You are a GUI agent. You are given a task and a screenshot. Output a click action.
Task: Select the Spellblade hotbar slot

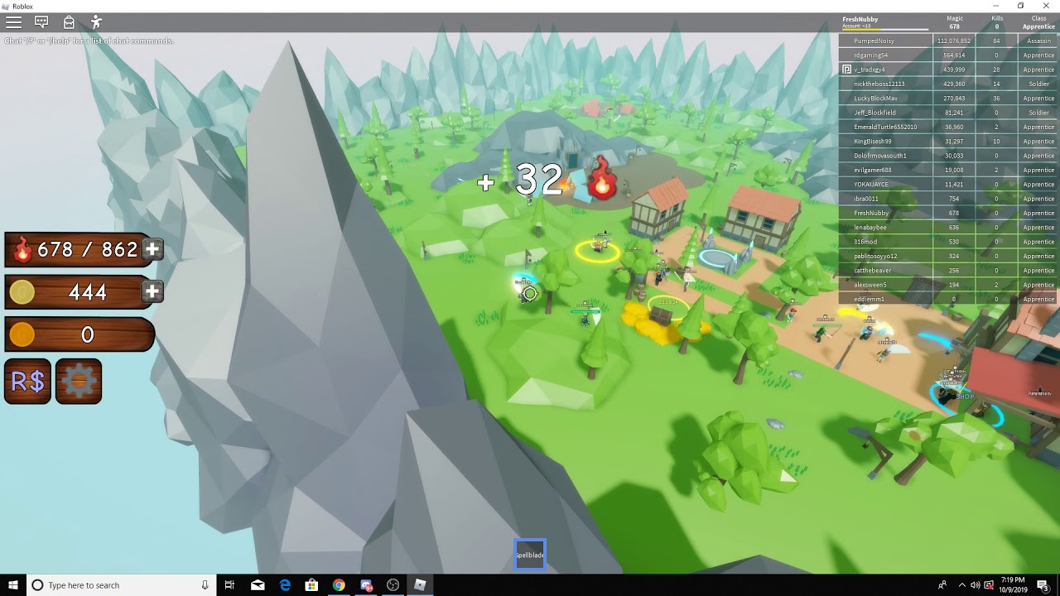[x=530, y=555]
